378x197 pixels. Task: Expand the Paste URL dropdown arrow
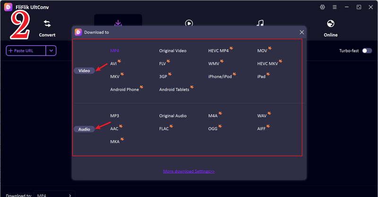(51, 50)
